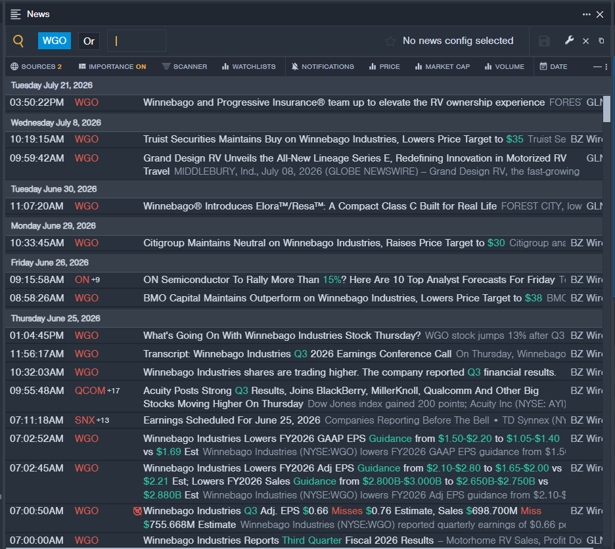
Task: Focus the symbol search input field
Action: [x=137, y=41]
